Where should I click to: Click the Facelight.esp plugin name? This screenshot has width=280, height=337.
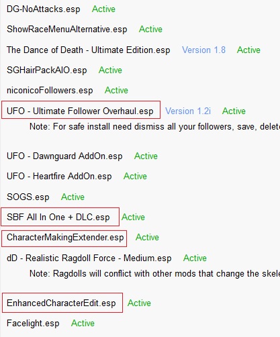click(33, 324)
